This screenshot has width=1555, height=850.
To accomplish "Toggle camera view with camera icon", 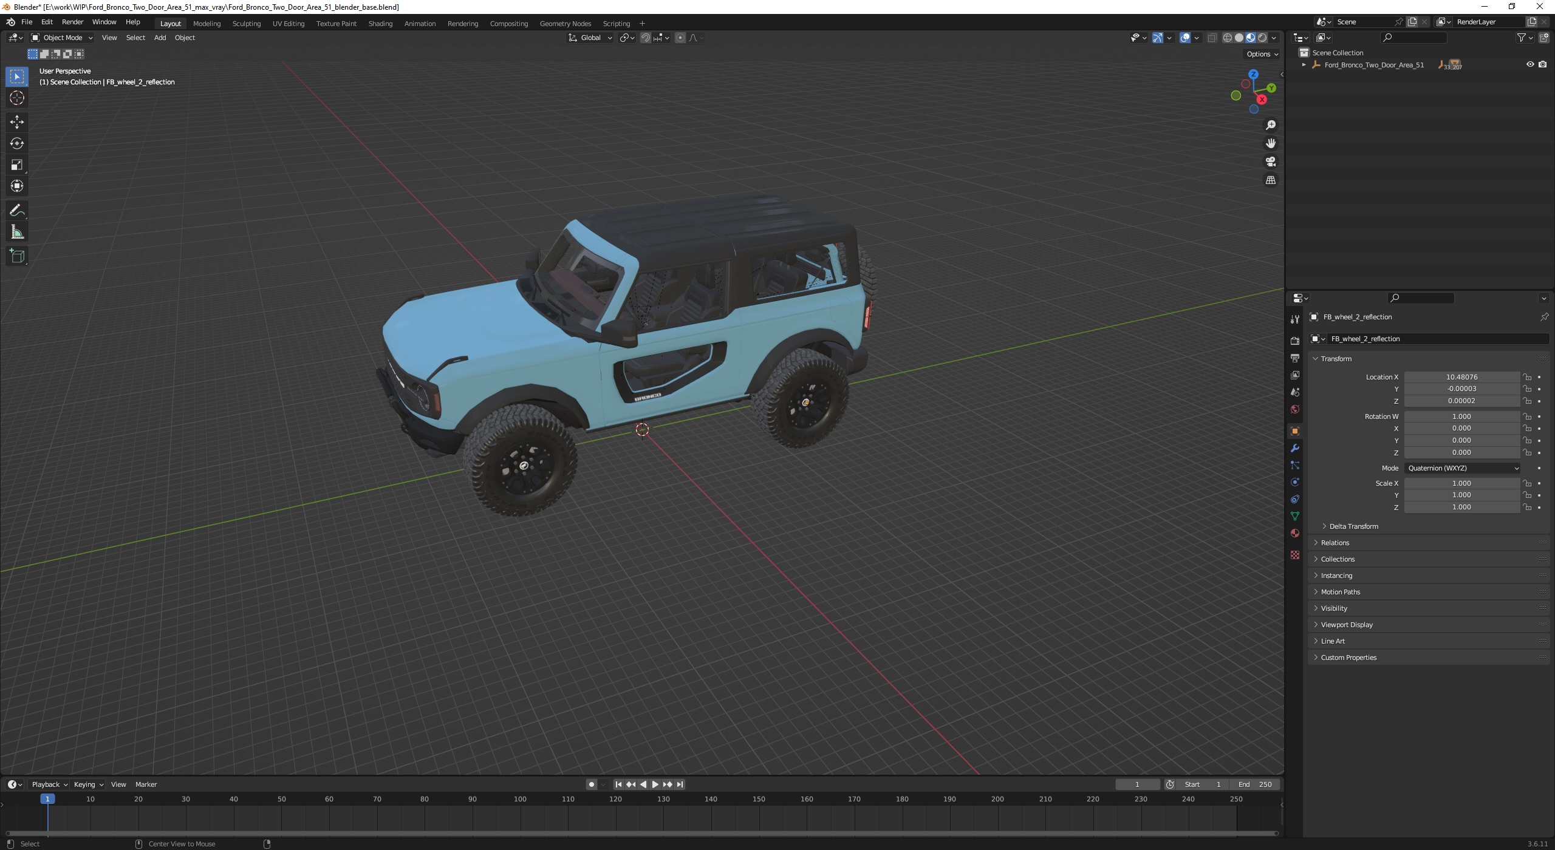I will (x=1270, y=161).
